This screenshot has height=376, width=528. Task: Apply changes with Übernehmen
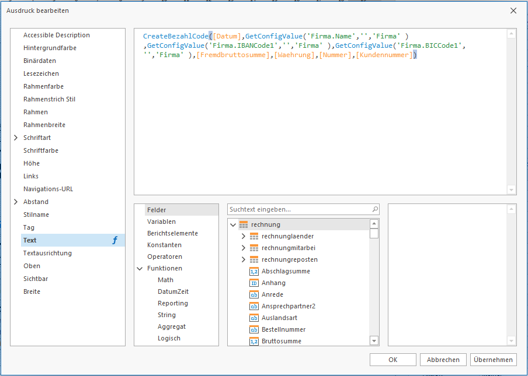[x=494, y=360]
